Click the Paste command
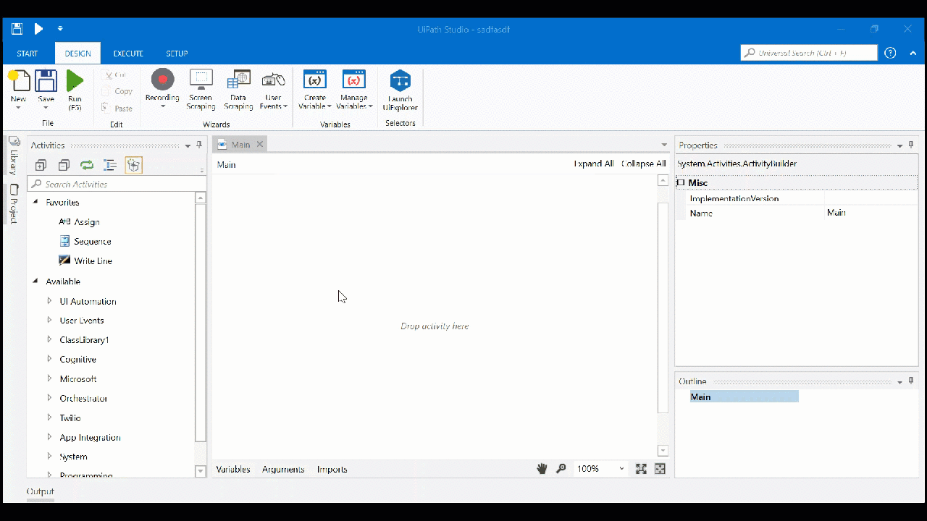This screenshot has width=927, height=521. tap(117, 109)
